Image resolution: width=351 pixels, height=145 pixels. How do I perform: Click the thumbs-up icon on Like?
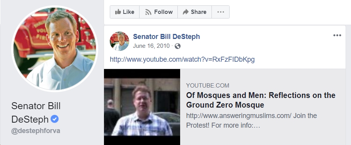pos(118,12)
